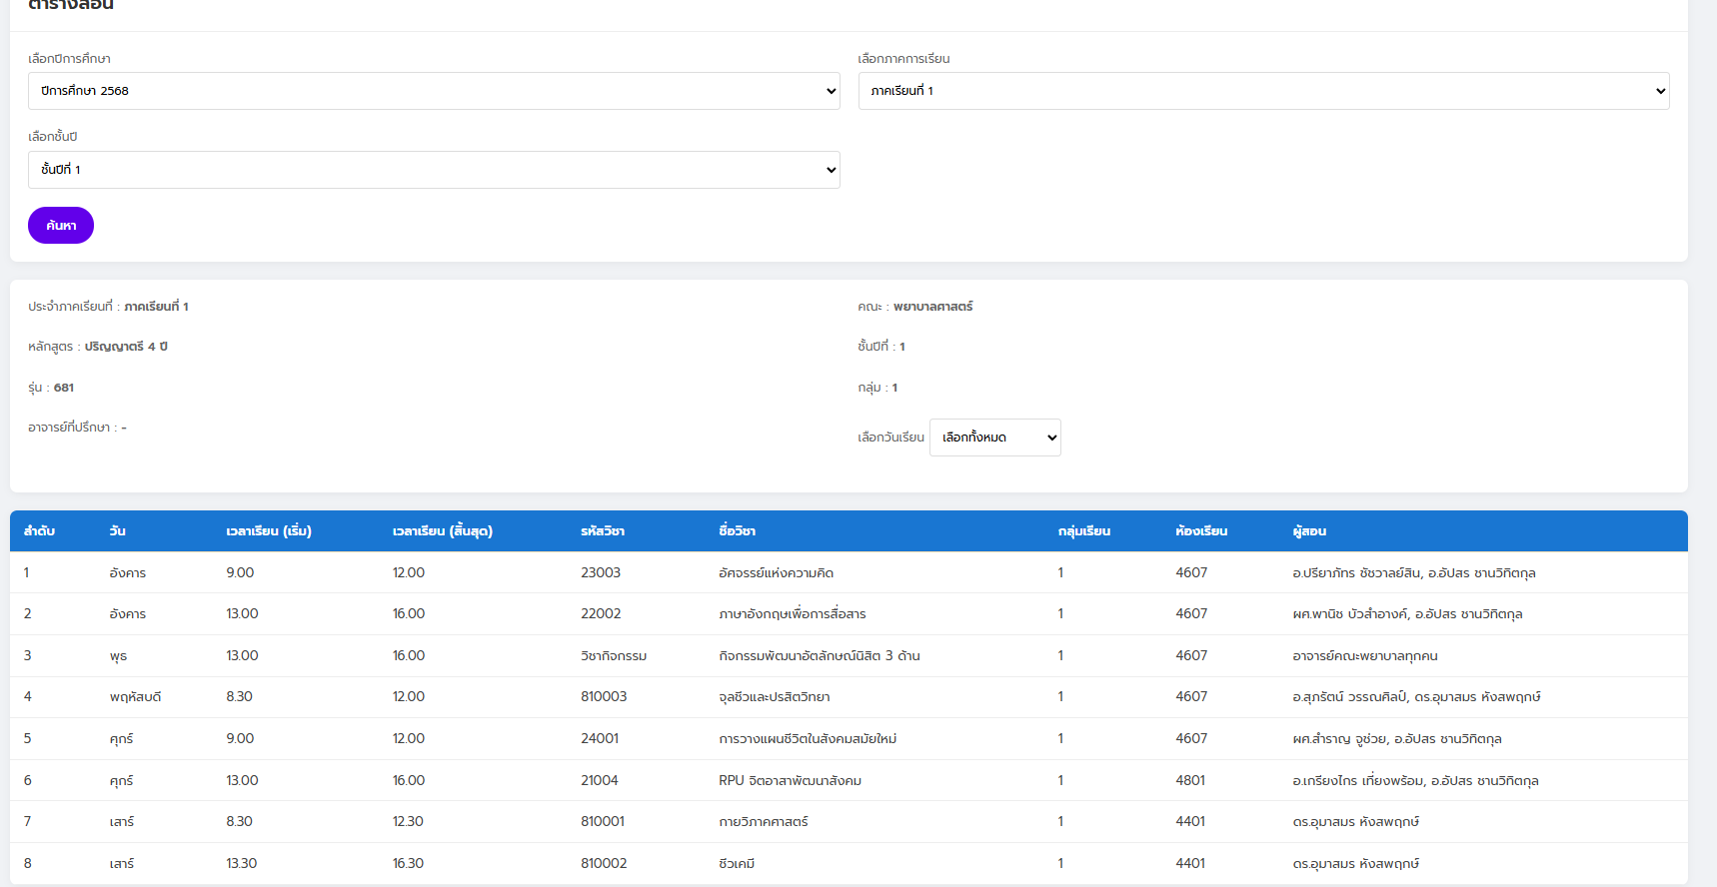Image resolution: width=1717 pixels, height=887 pixels.
Task: Select course code 23003 in first row
Action: pos(601,573)
